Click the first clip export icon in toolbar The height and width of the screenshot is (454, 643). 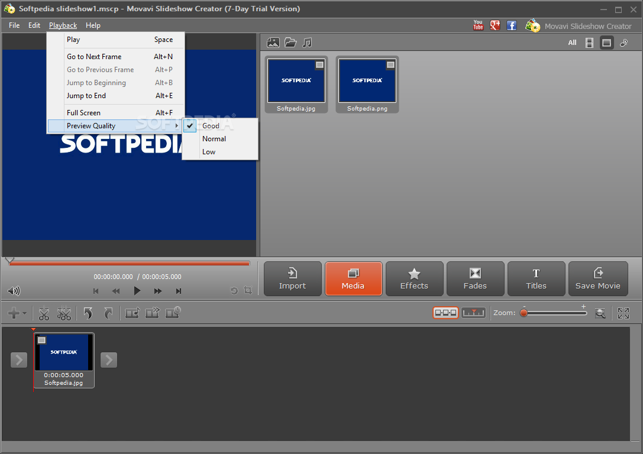click(132, 313)
